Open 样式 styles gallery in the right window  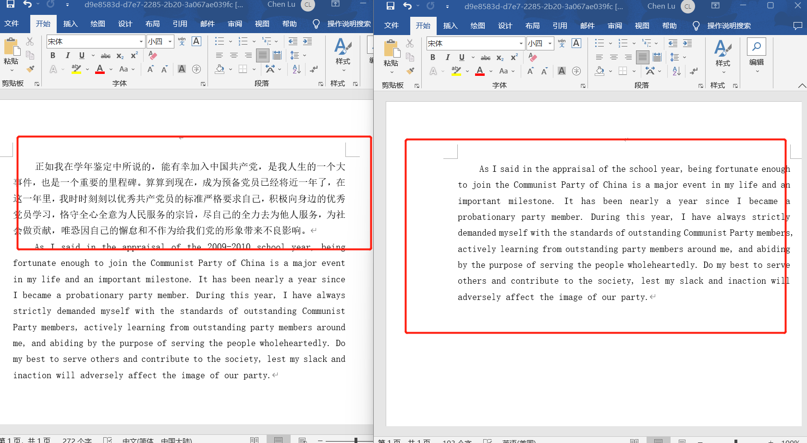[x=723, y=56]
